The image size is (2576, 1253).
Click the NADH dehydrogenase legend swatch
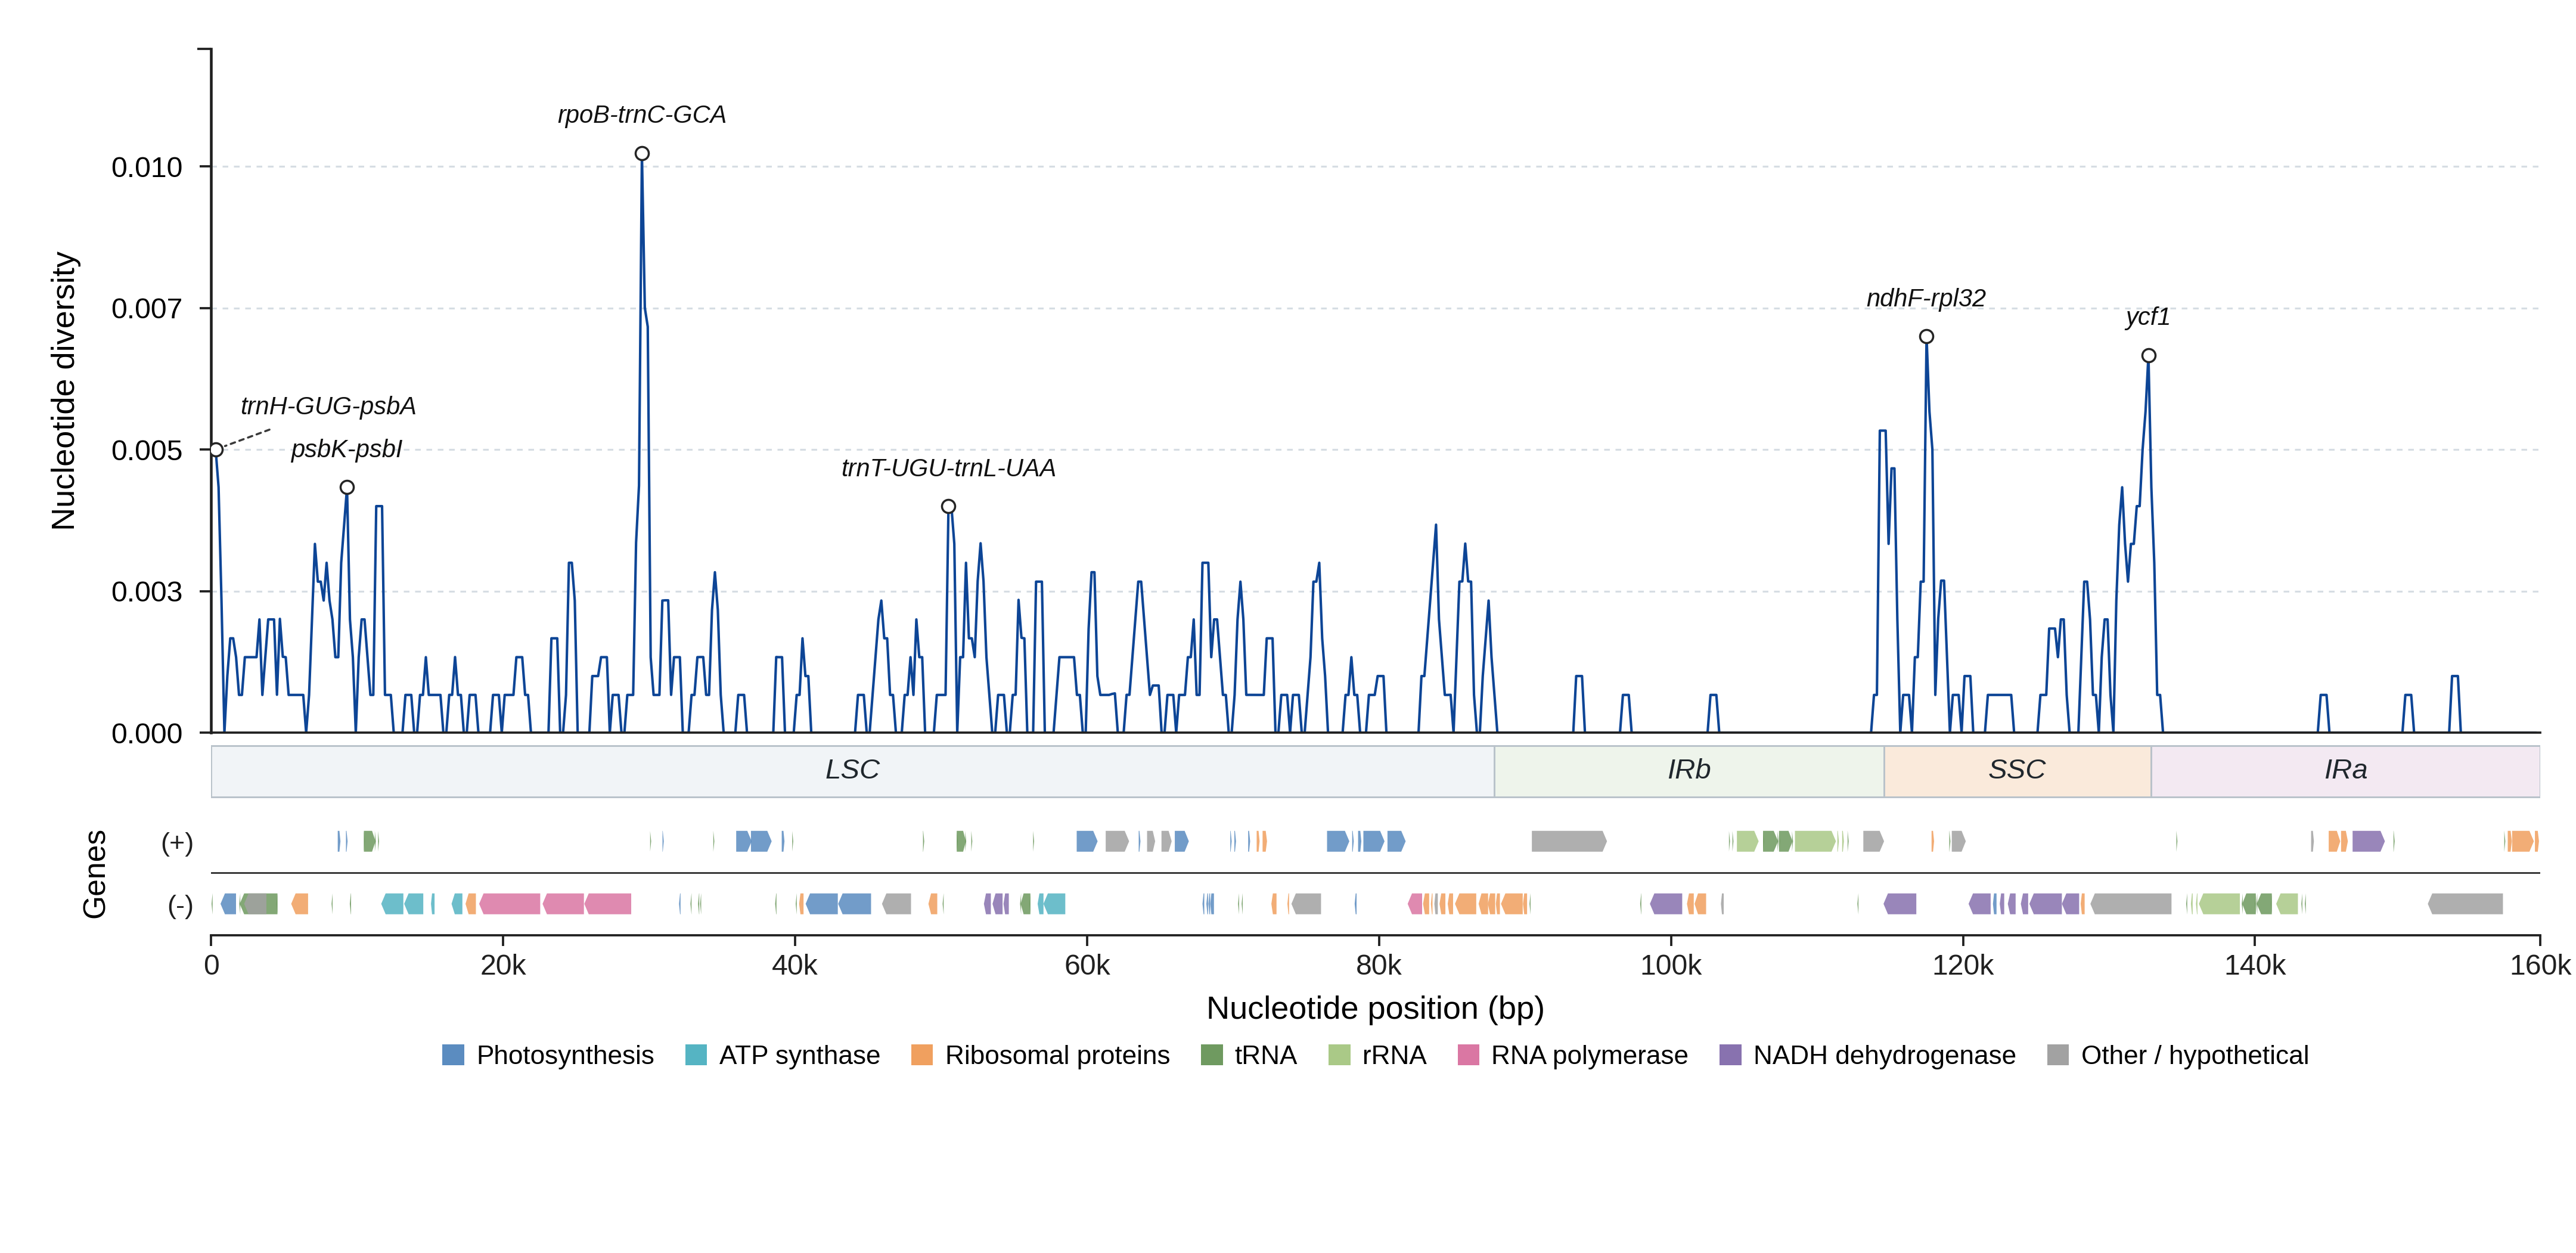[x=1730, y=1055]
